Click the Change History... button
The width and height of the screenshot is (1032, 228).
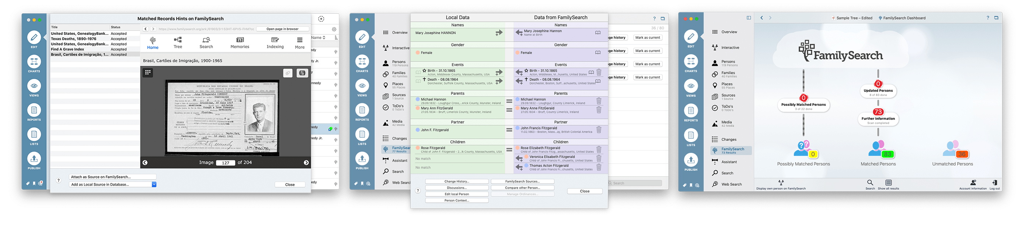[x=457, y=182]
